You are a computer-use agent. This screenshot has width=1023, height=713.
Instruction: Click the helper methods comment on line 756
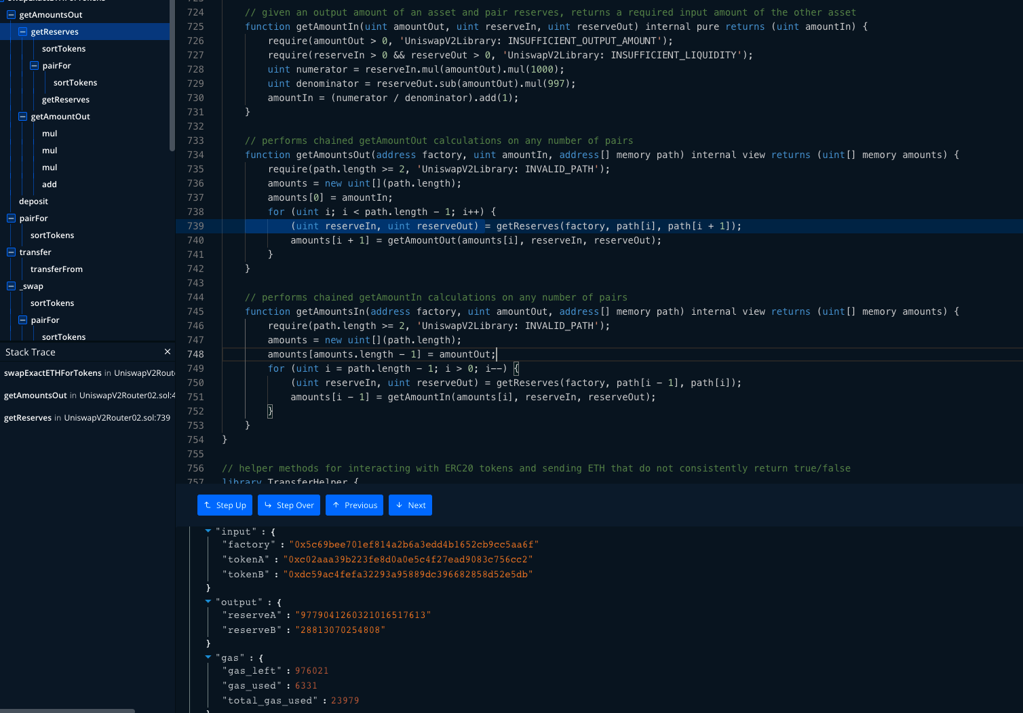click(536, 468)
